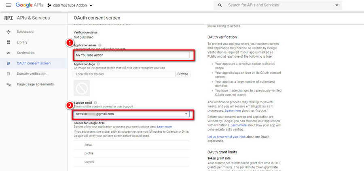The width and height of the screenshot is (364, 171).
Task: Click Learn more about verification link
Action: tap(233, 111)
